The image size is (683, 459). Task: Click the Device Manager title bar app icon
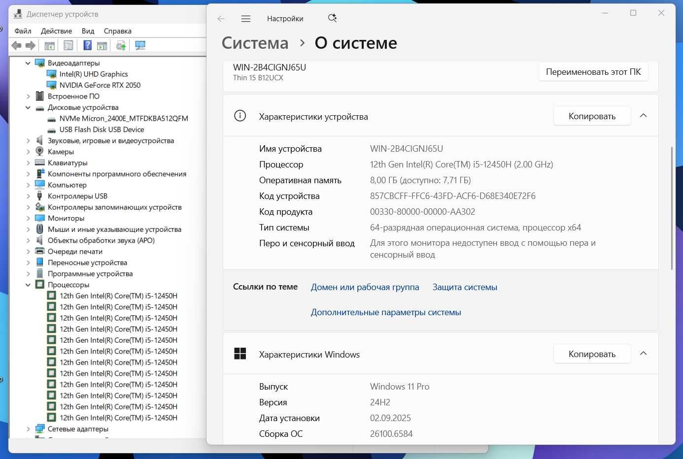[18, 14]
